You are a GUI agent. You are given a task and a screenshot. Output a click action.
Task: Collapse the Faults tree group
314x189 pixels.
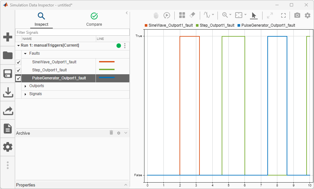pyautogui.click(x=25, y=54)
